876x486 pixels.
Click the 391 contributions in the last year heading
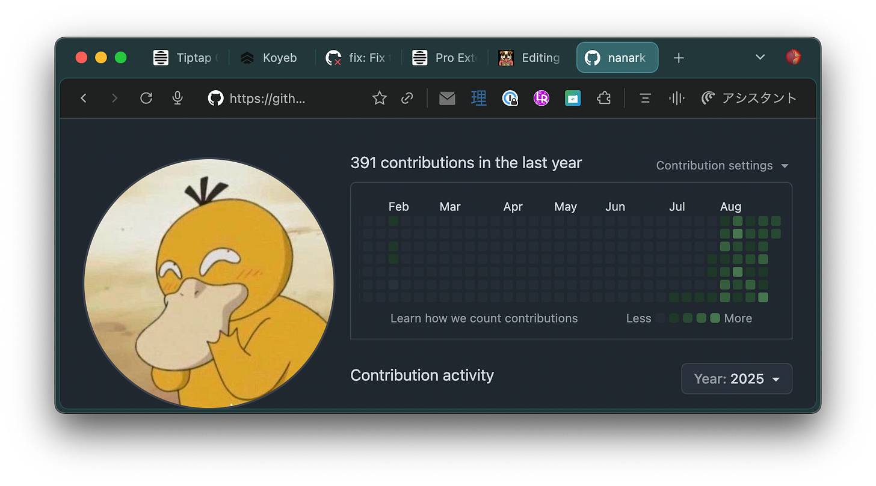point(466,163)
